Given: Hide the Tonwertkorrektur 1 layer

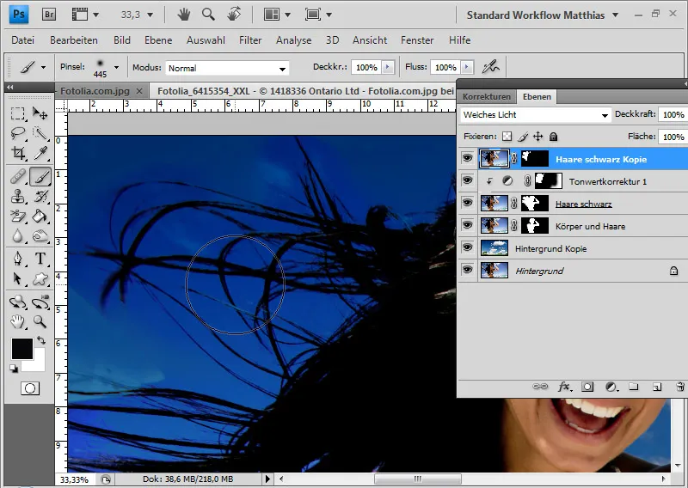Looking at the screenshot, I should tap(467, 180).
